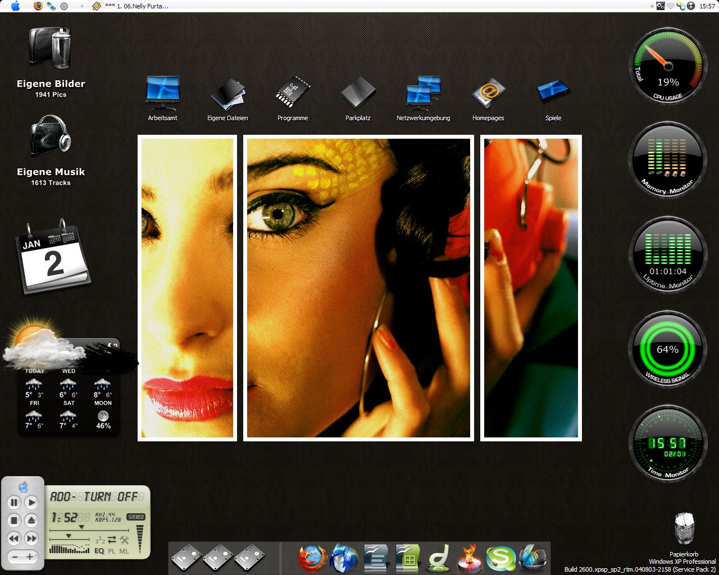Open the Programme chip icon
This screenshot has height=575, width=719.
293,92
